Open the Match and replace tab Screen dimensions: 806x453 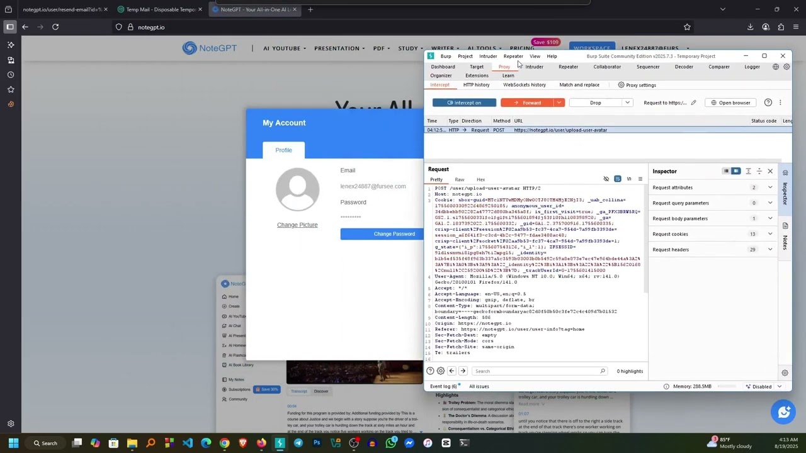(579, 85)
